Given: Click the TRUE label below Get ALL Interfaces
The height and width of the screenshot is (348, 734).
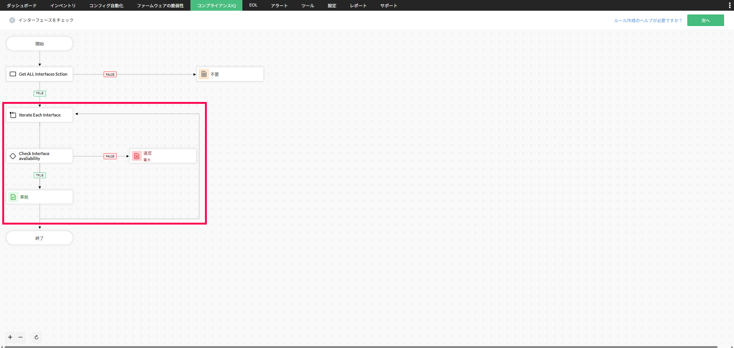Looking at the screenshot, I should 40,93.
